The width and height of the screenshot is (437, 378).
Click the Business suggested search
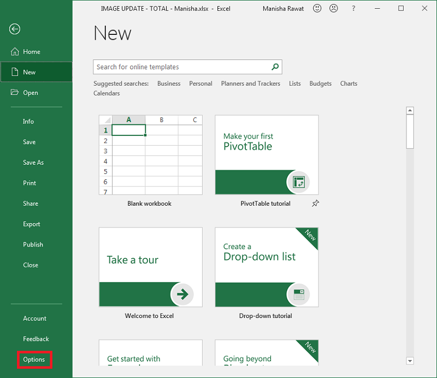pos(169,83)
